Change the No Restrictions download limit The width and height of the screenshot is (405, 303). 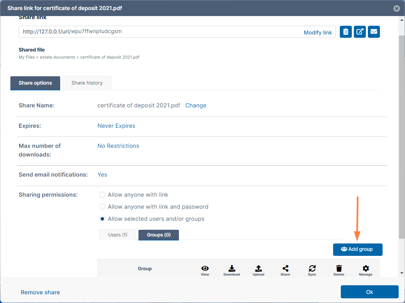[118, 146]
